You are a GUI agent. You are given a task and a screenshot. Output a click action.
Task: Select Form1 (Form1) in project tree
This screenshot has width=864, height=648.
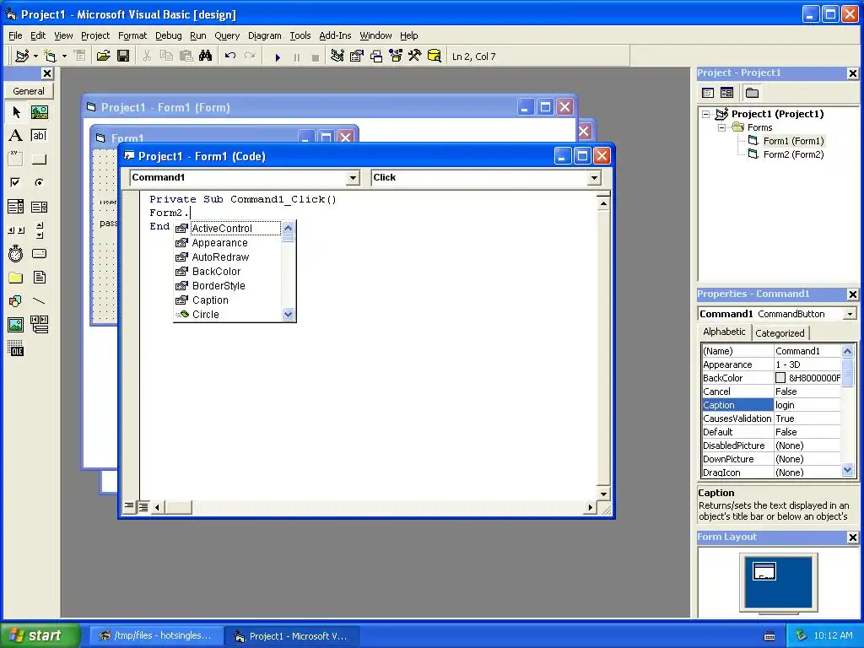793,141
